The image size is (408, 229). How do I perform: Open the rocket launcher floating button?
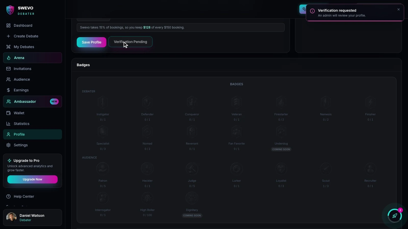(394, 216)
